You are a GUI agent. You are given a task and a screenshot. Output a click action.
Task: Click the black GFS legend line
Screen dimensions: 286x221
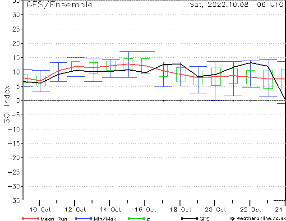189,218
